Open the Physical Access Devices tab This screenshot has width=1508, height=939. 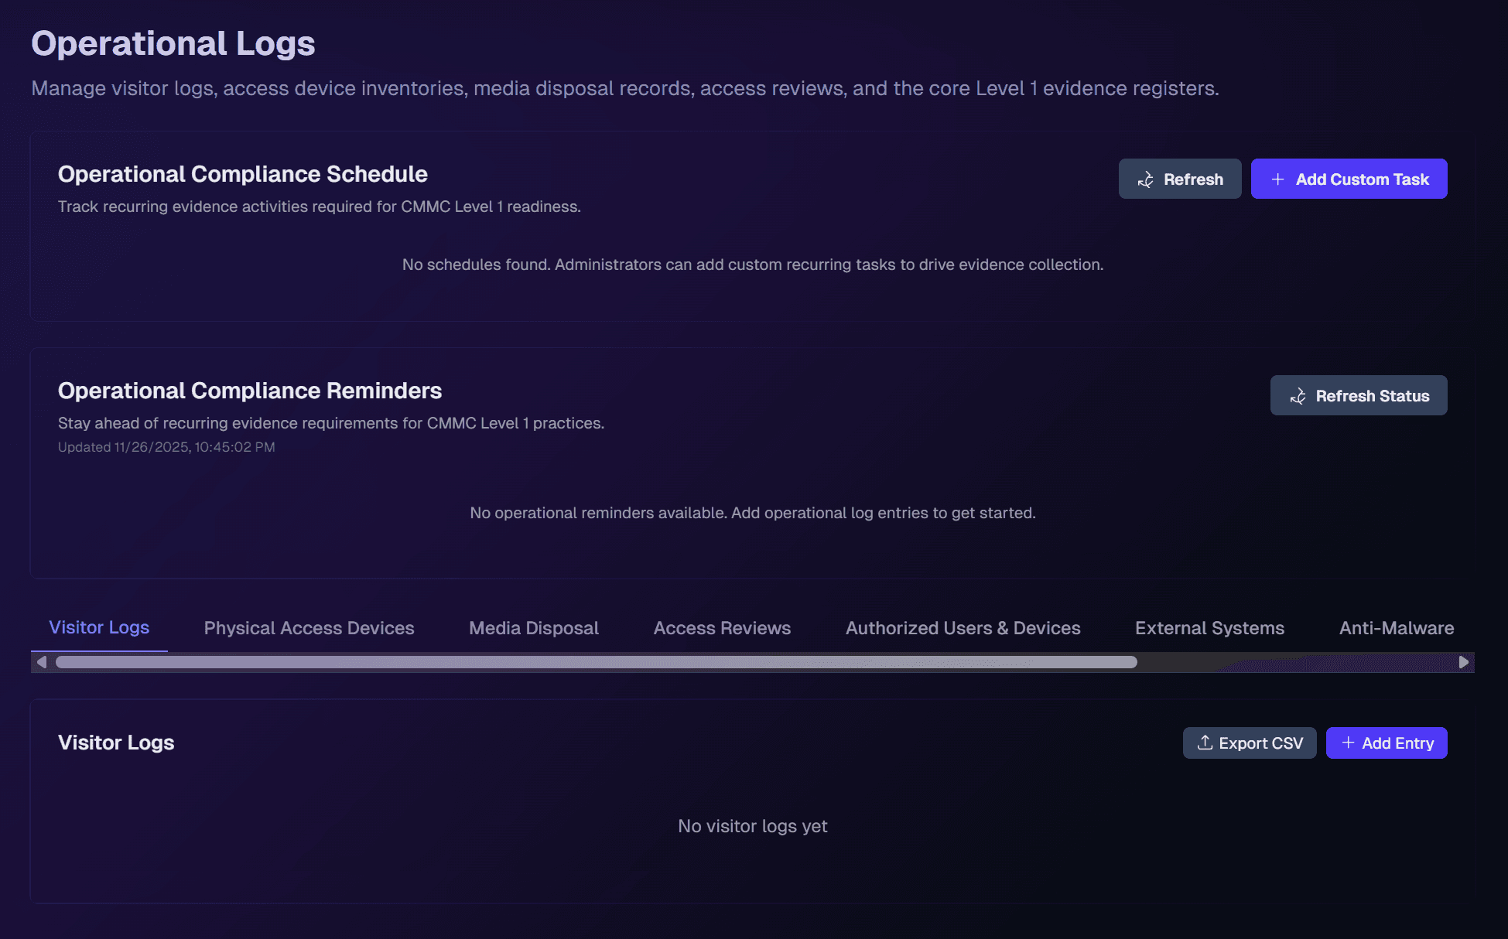[309, 628]
